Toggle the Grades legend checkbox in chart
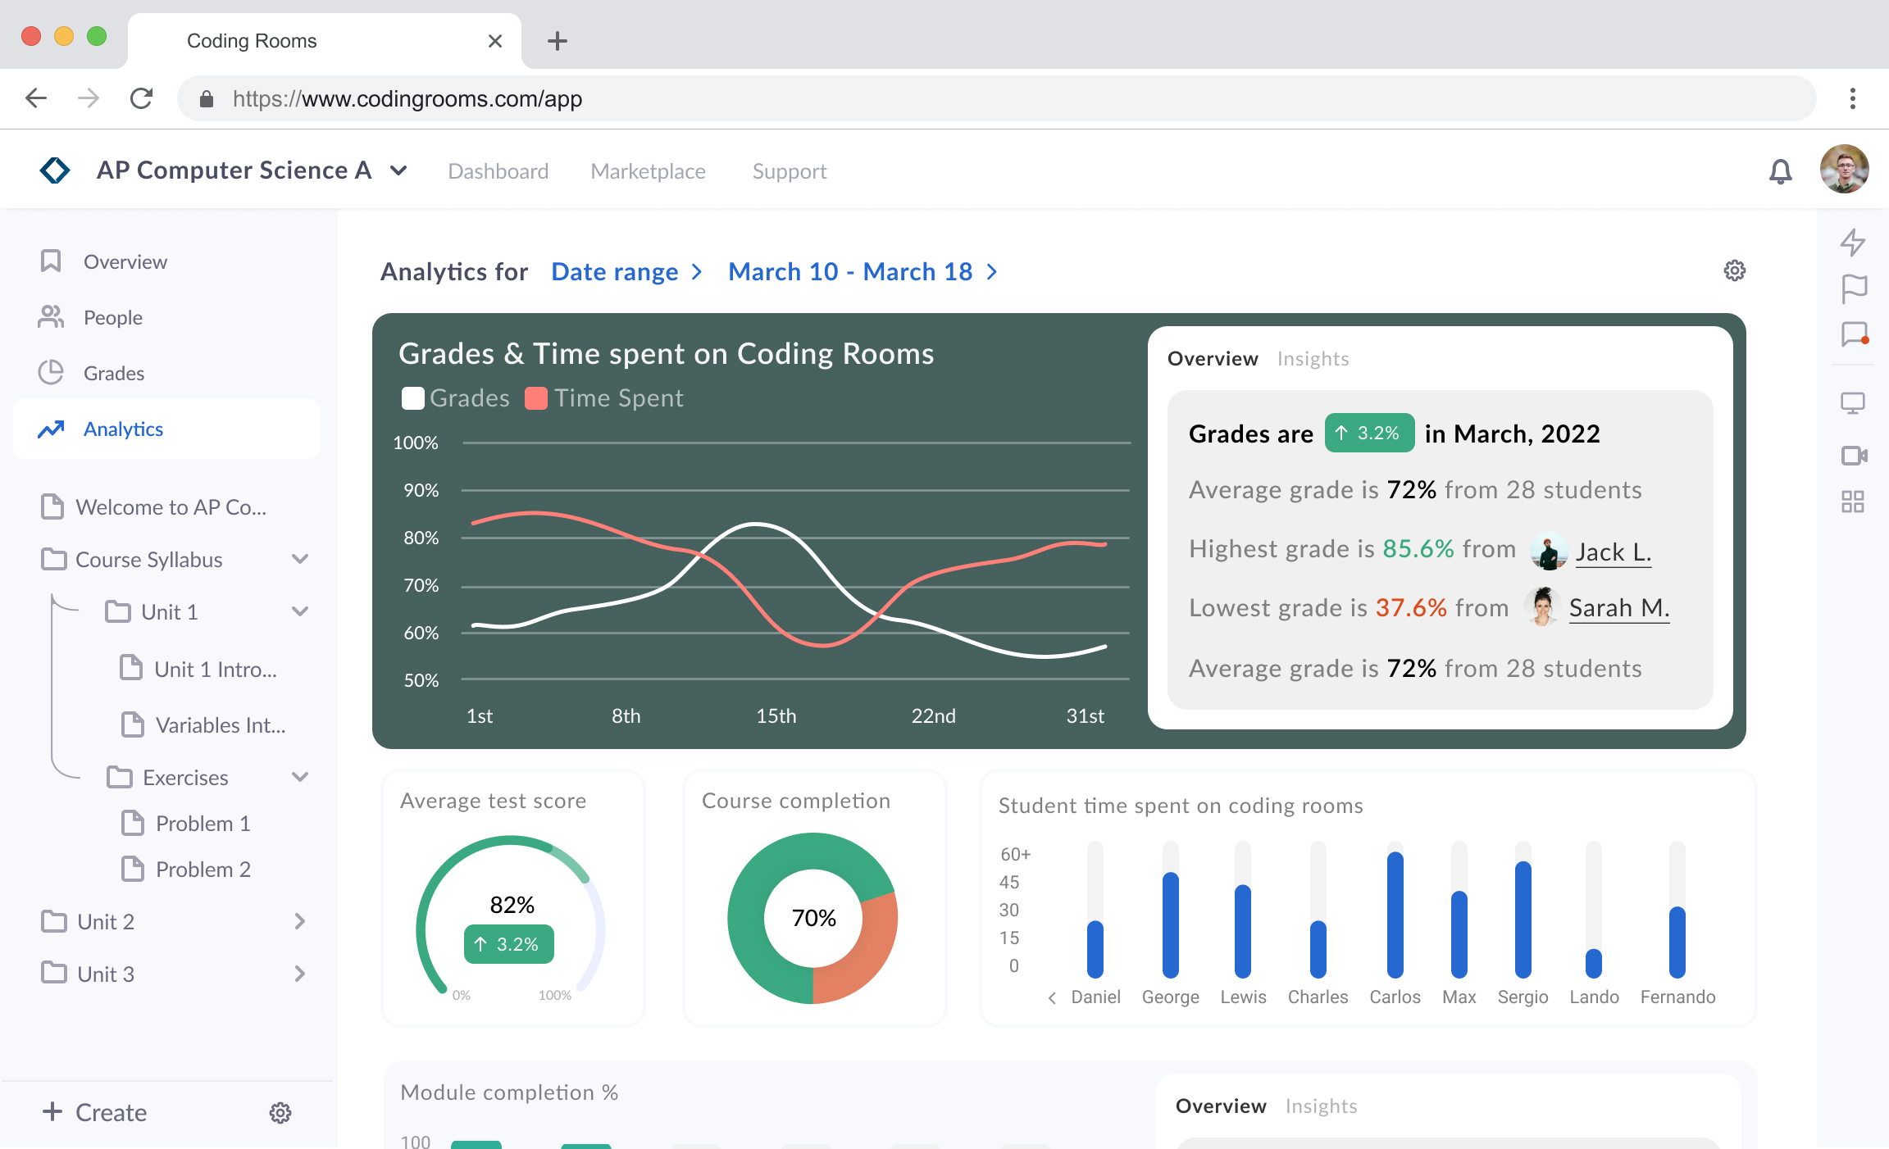This screenshot has width=1889, height=1149. pyautogui.click(x=413, y=398)
